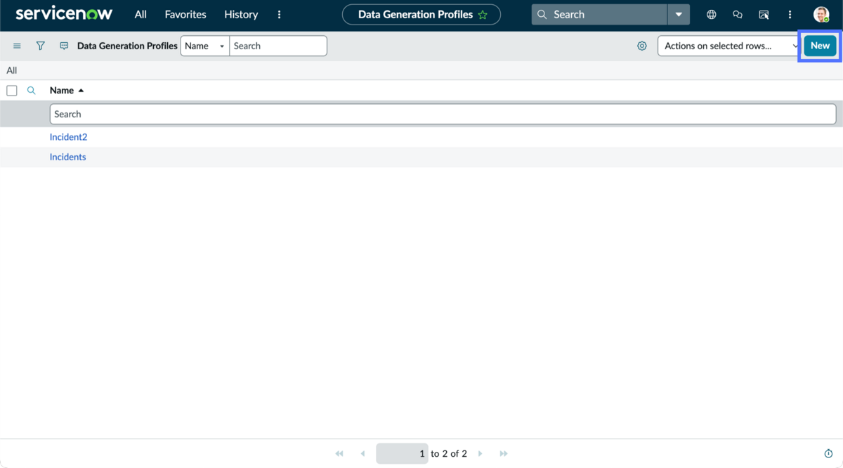Toggle the column search magnifier icon

tap(31, 91)
